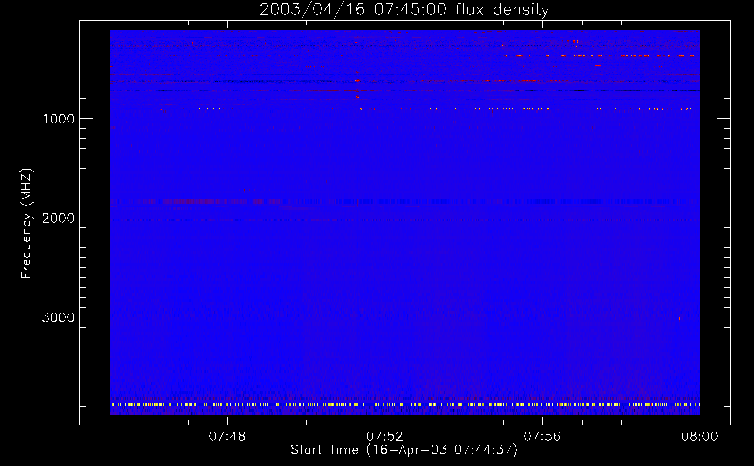
Task: Click the "Frequency (MHZ)" axis label
Action: pyautogui.click(x=27, y=224)
